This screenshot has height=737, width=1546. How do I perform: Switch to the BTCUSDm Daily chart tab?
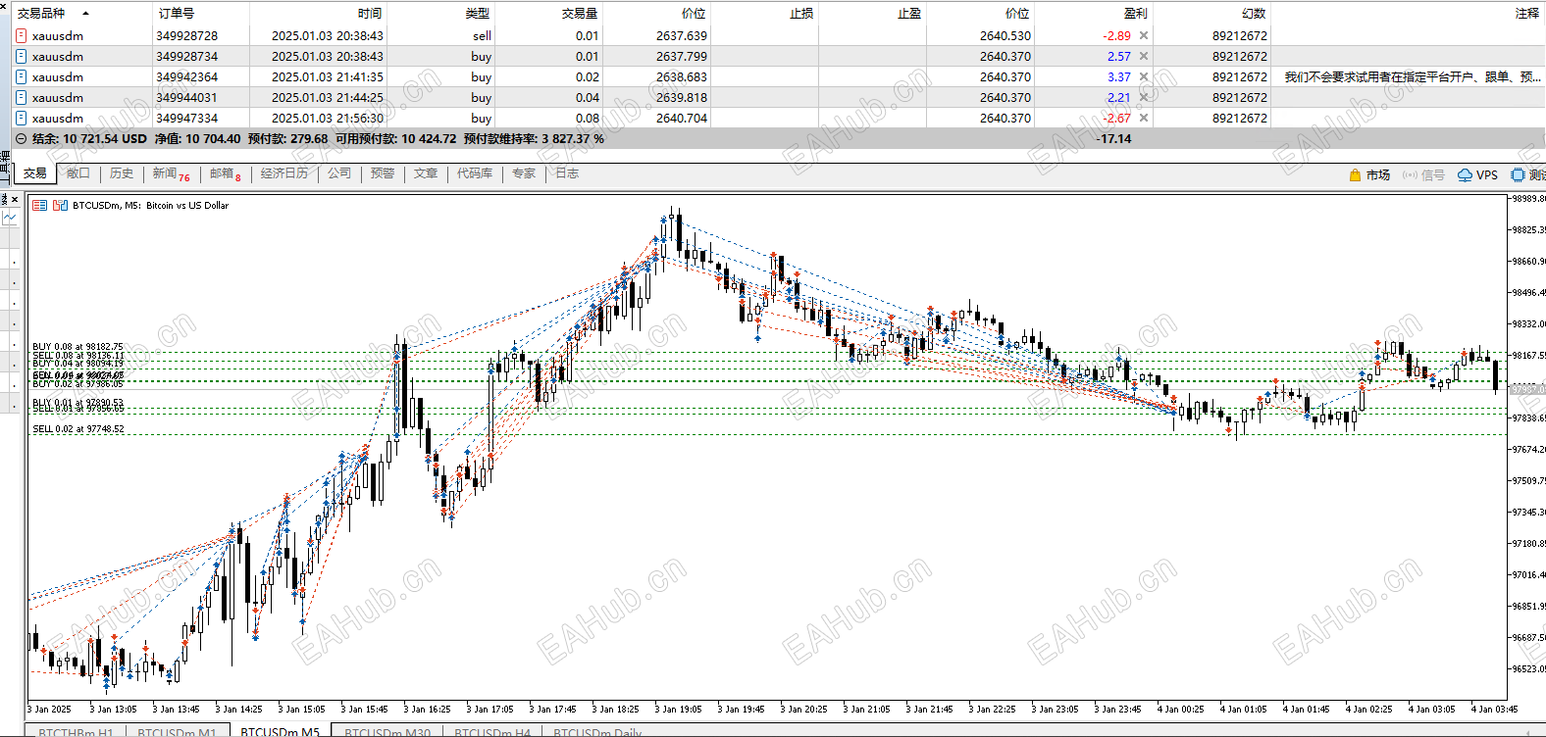click(597, 731)
